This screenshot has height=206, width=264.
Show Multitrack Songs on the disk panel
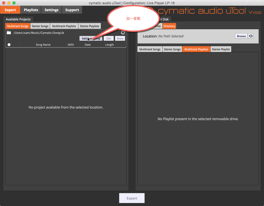(x=150, y=49)
